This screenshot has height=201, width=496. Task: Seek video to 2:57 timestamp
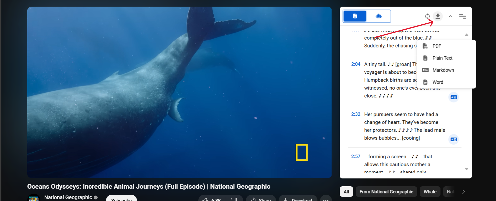(x=356, y=156)
